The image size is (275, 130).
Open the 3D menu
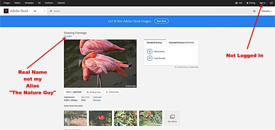click(39, 3)
